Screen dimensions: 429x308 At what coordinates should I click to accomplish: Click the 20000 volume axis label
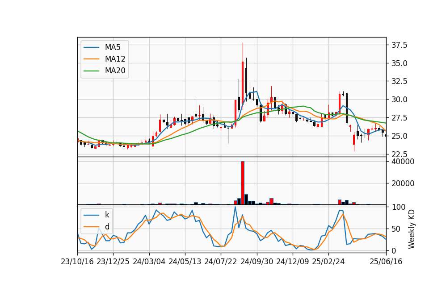tap(403, 183)
